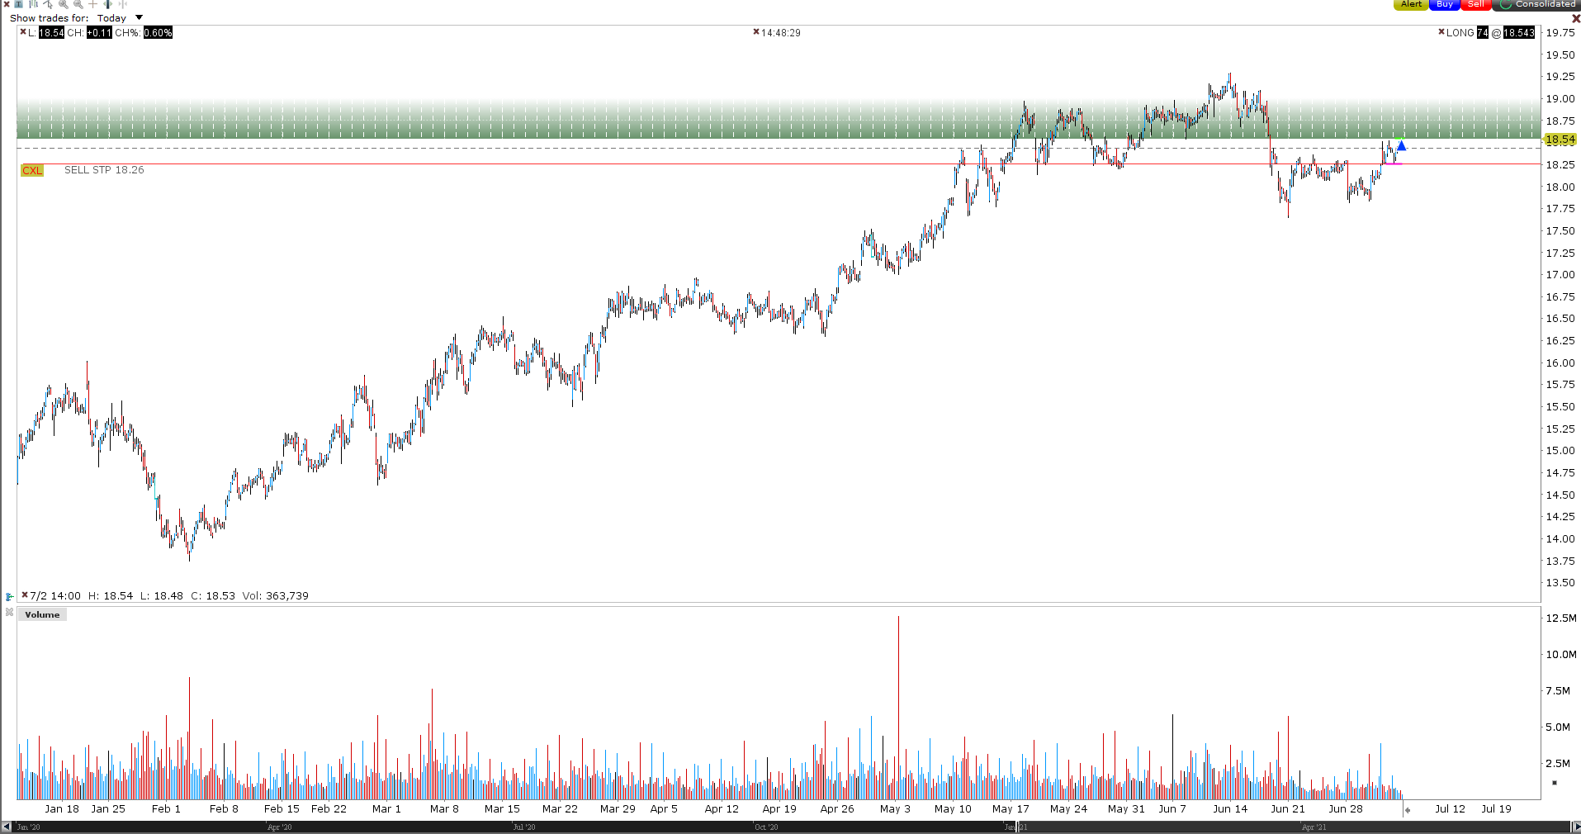The image size is (1581, 834).
Task: Close the Volume sub-panel with grey X
Action: click(9, 613)
